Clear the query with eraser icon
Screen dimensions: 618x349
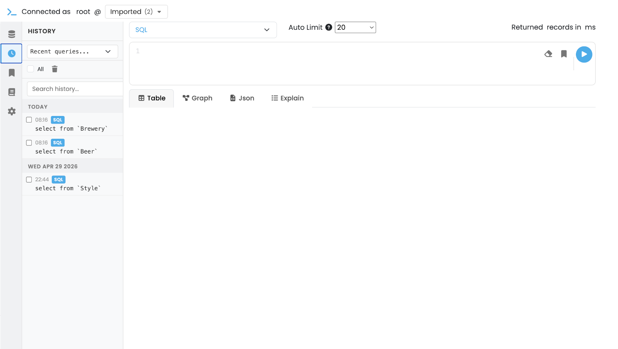(548, 54)
